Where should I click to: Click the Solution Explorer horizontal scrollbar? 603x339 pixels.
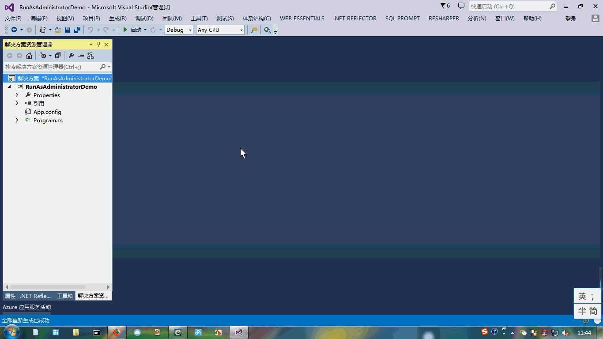(48, 287)
